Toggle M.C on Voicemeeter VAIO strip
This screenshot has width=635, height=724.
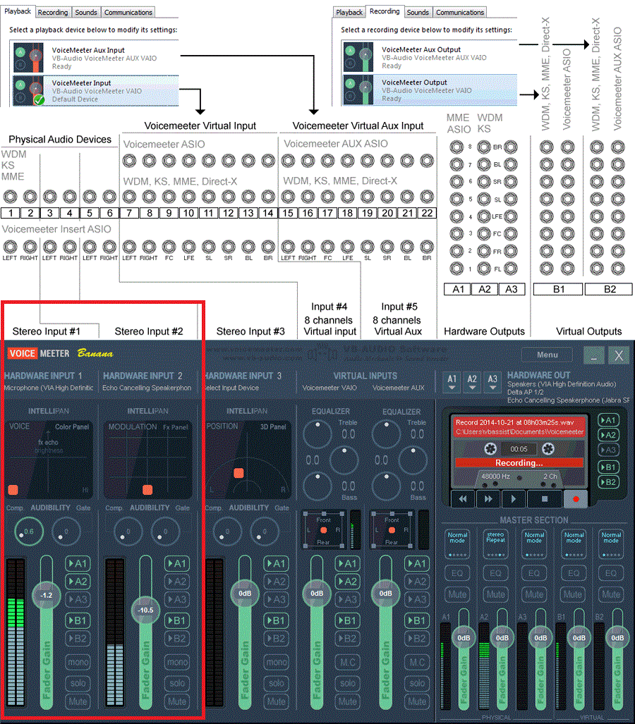pyautogui.click(x=348, y=662)
